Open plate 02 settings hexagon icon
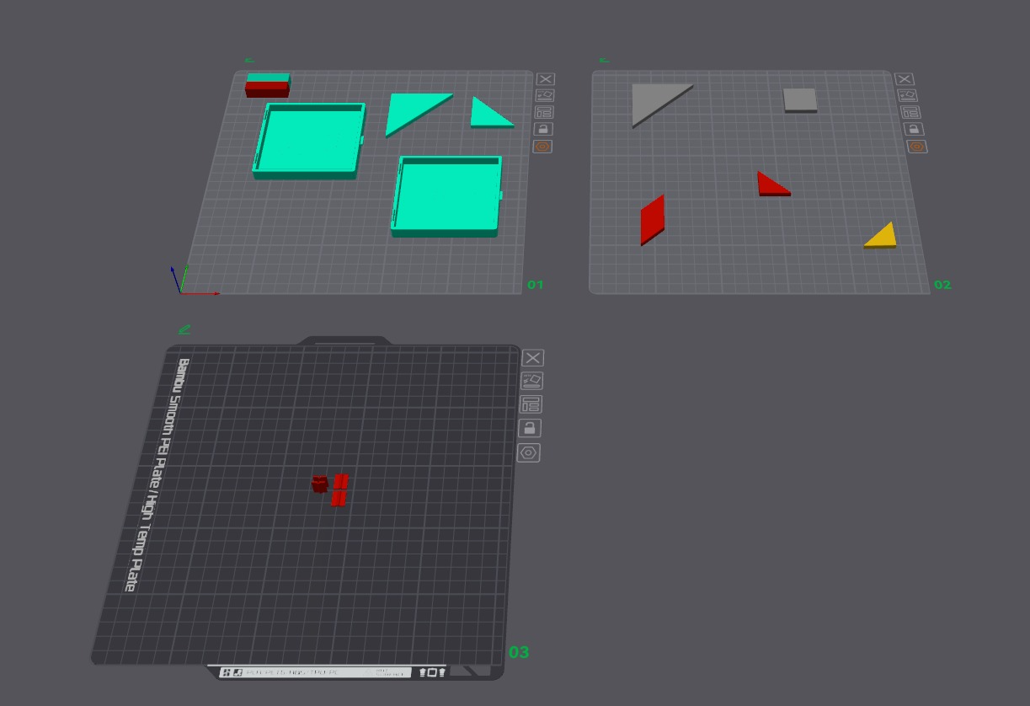The height and width of the screenshot is (706, 1030). pos(916,147)
